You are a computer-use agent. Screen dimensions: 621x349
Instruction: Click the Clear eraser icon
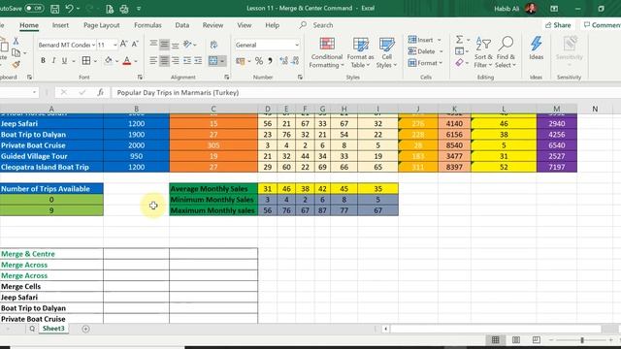459,62
